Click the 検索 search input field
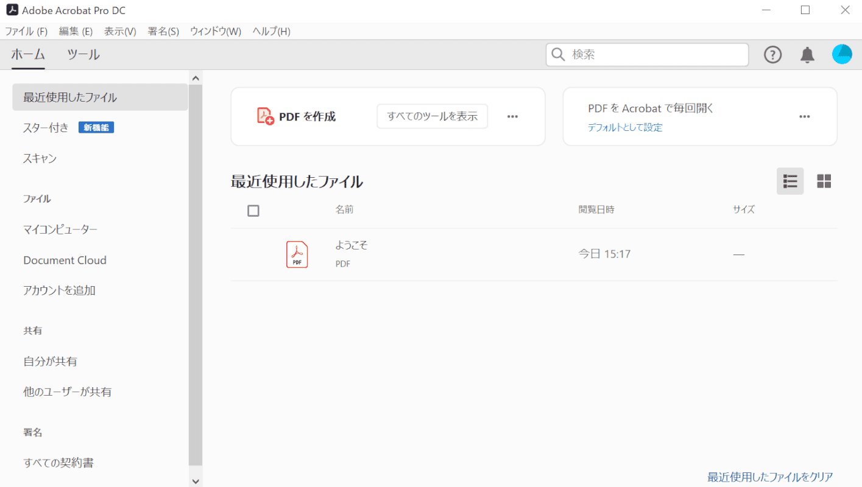This screenshot has height=487, width=862. 647,55
